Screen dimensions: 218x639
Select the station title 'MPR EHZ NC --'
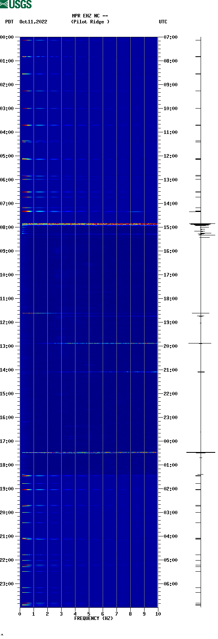(x=90, y=16)
